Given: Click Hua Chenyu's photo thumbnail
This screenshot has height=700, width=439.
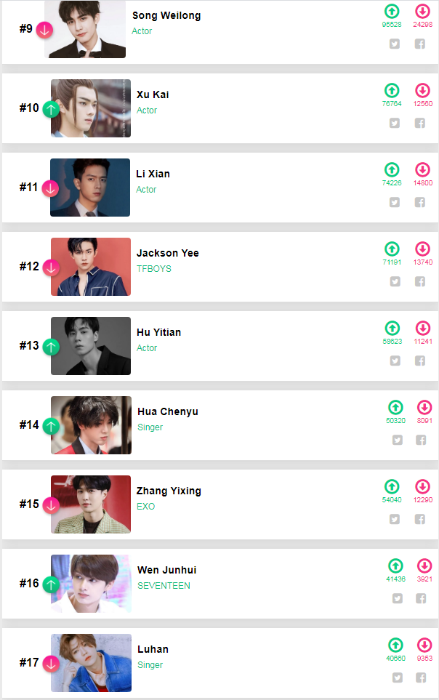Looking at the screenshot, I should tap(91, 425).
